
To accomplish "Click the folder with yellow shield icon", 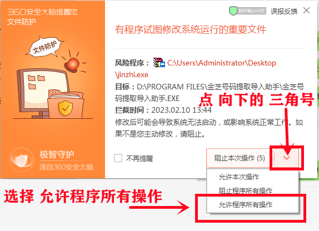I will (x=66, y=104).
